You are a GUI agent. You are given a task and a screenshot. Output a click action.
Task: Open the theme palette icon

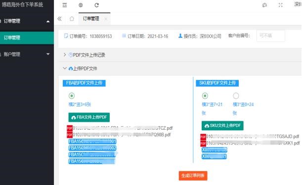click(264, 5)
